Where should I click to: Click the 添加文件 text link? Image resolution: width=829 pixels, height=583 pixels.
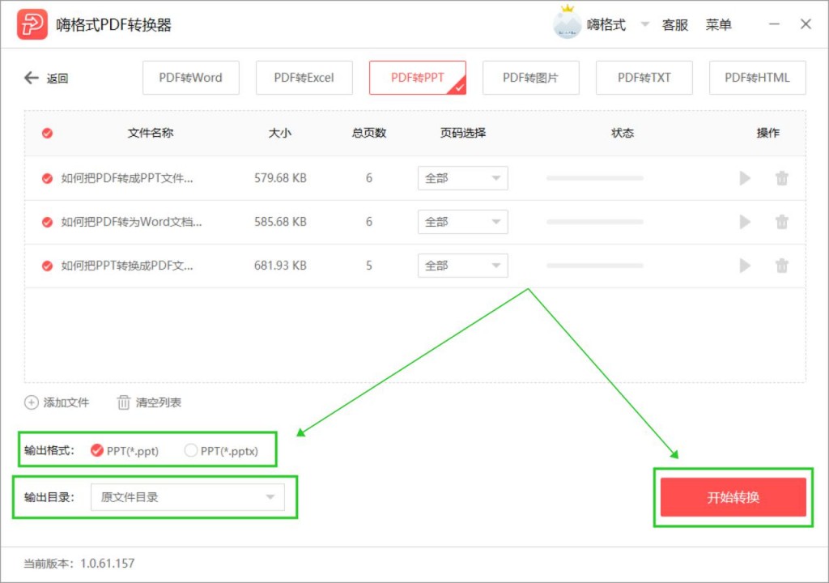66,402
